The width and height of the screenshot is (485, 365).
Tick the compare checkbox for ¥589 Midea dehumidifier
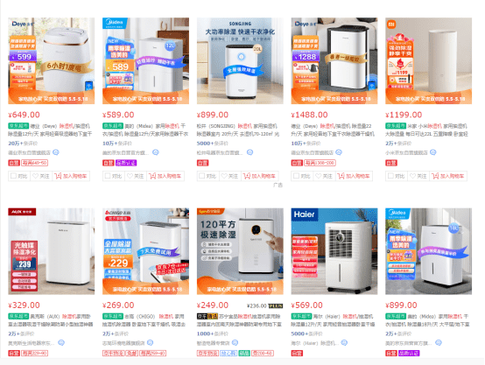point(108,176)
